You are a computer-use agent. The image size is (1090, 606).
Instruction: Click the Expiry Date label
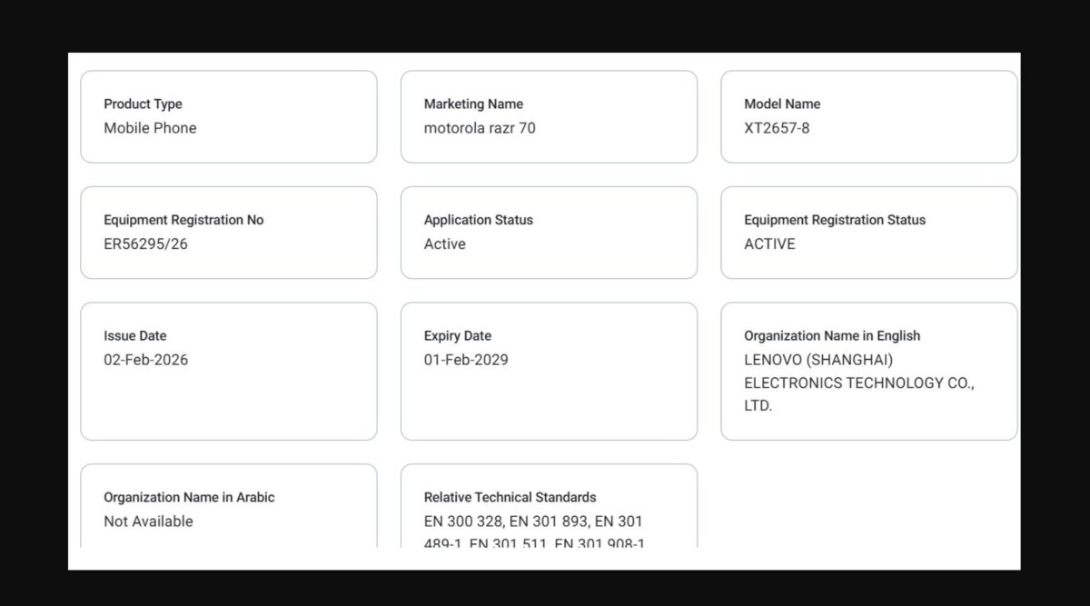click(x=458, y=336)
